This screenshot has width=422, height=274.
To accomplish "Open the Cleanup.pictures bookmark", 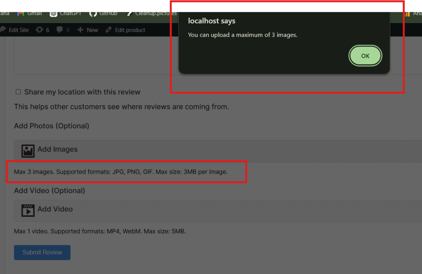I will coord(152,13).
